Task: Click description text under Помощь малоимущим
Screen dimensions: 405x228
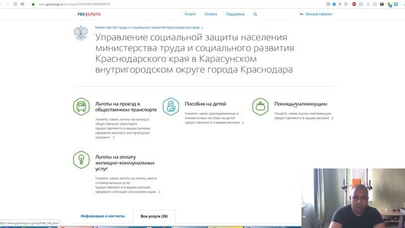Action: tap(302, 116)
